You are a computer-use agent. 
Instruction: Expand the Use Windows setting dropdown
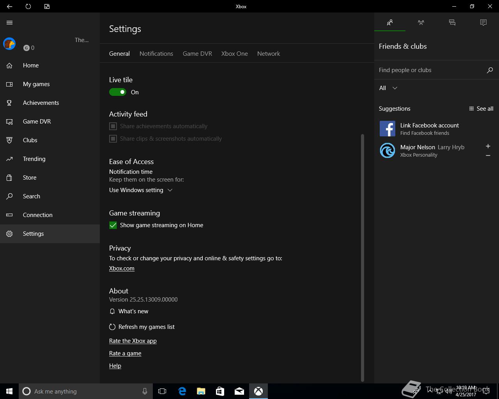click(x=141, y=190)
